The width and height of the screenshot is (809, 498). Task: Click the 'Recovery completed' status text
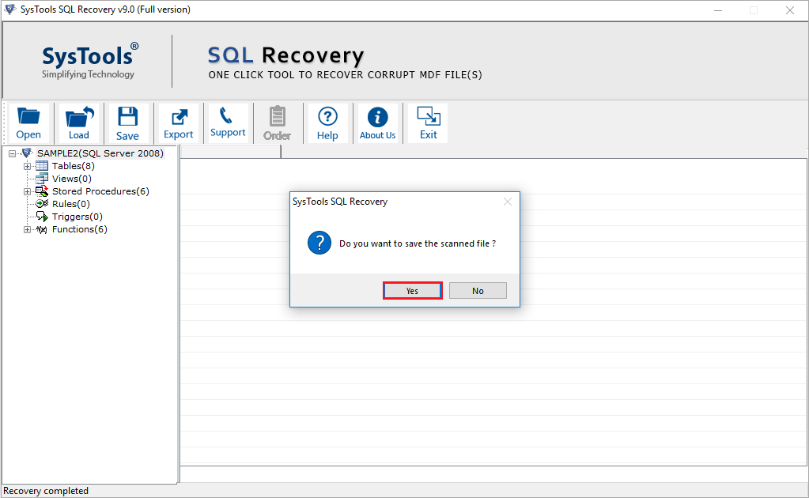tap(46, 491)
